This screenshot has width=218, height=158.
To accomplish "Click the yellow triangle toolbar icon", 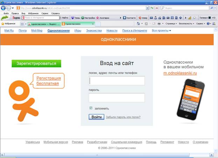I will tap(190, 18).
